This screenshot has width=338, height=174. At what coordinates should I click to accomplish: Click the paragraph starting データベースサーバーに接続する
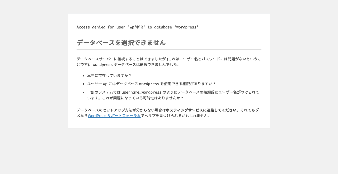[169, 62]
